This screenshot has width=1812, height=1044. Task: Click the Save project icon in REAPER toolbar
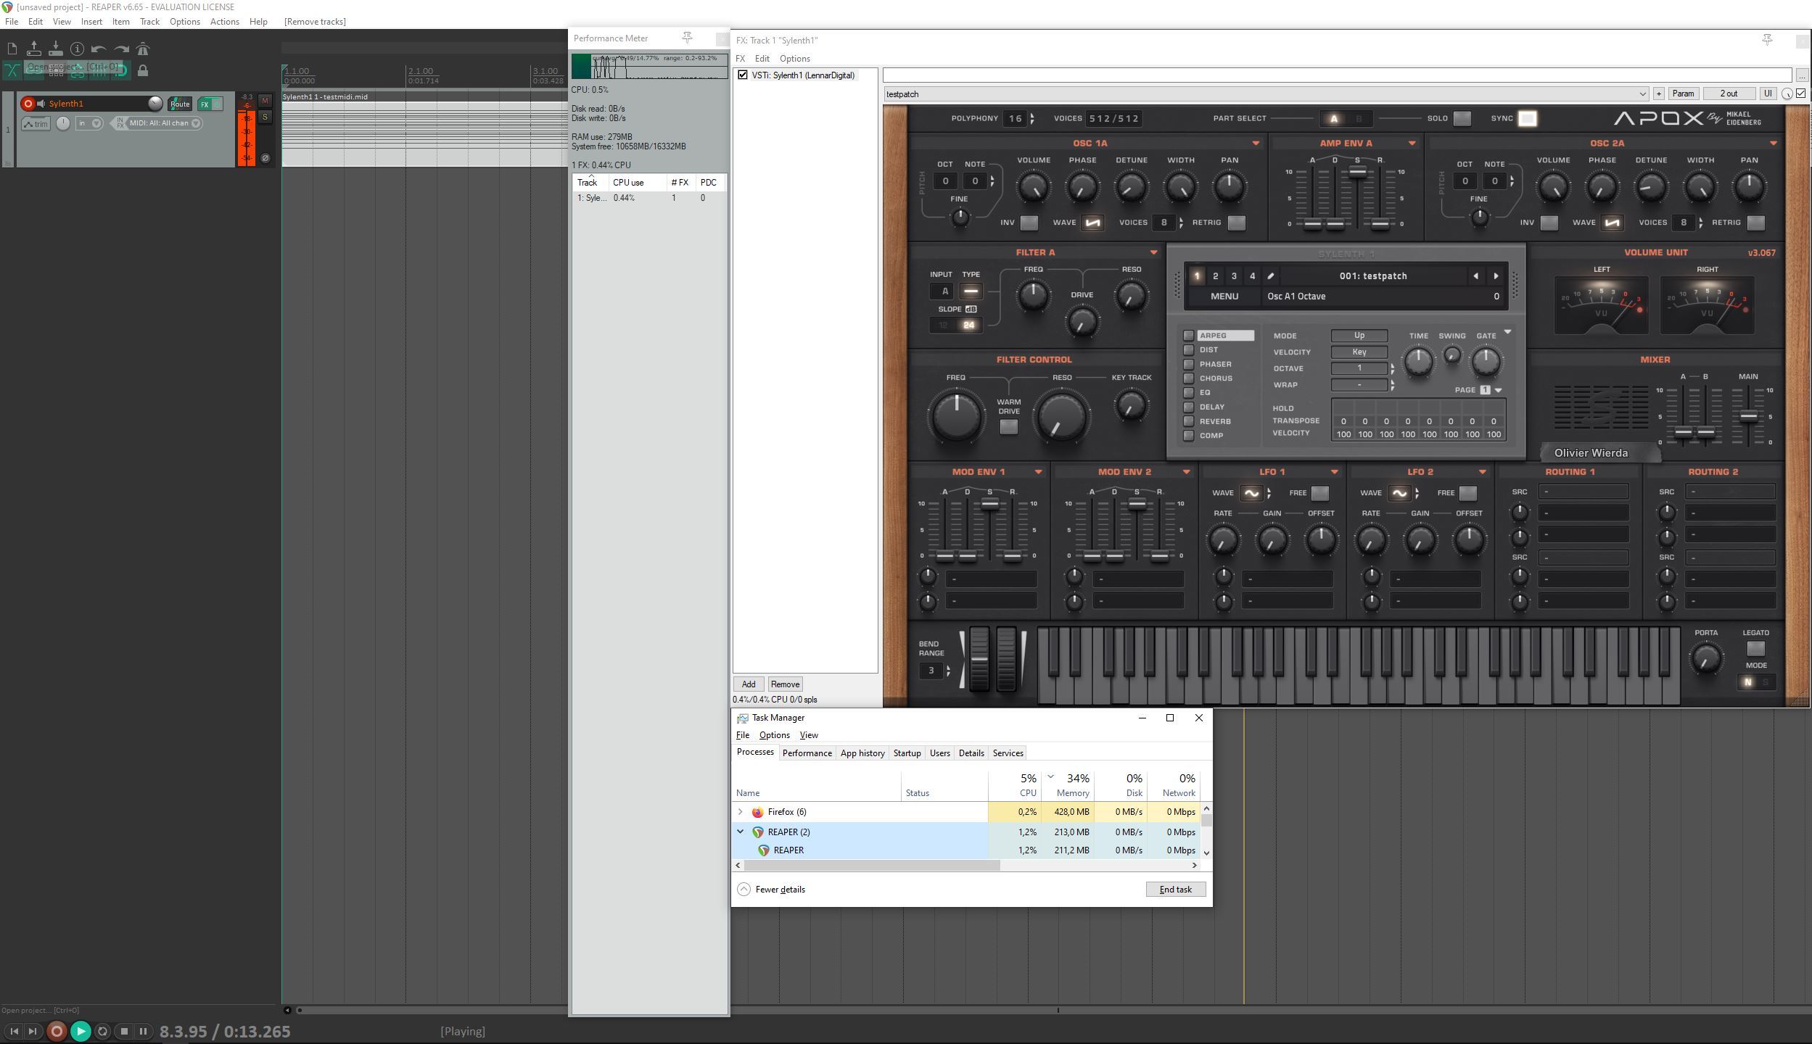pyautogui.click(x=55, y=49)
